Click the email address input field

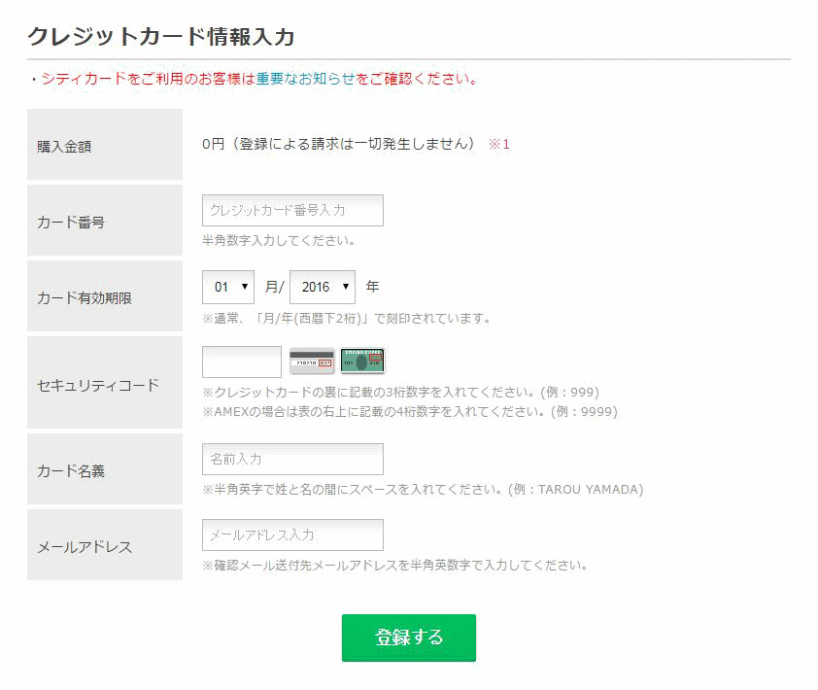pyautogui.click(x=292, y=535)
